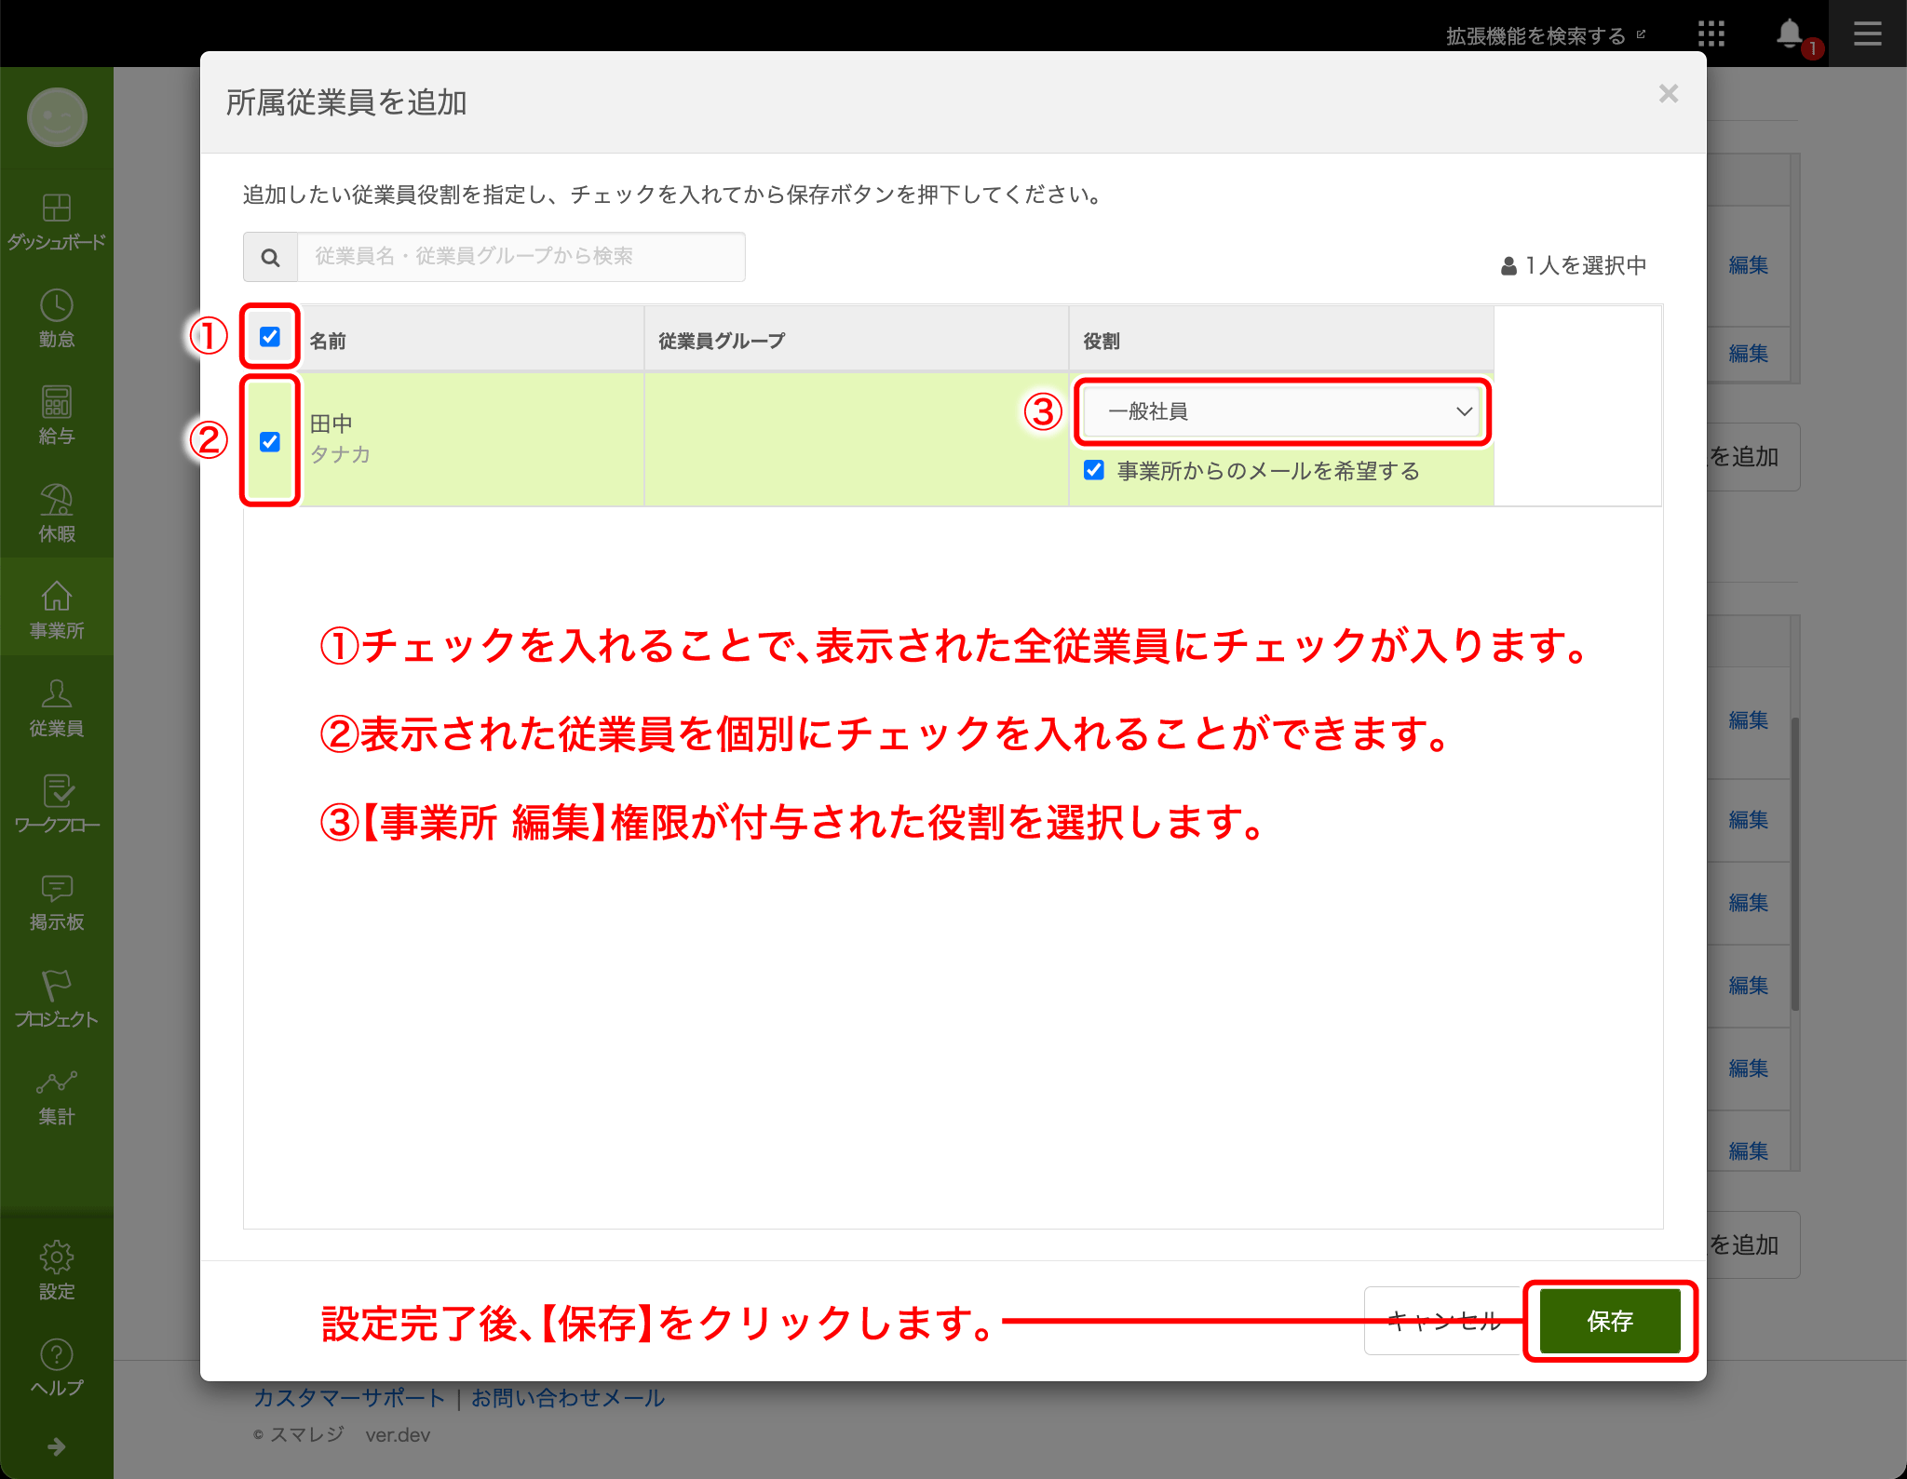Click the 従業員グループ column header
This screenshot has height=1479, width=1907.
[722, 341]
